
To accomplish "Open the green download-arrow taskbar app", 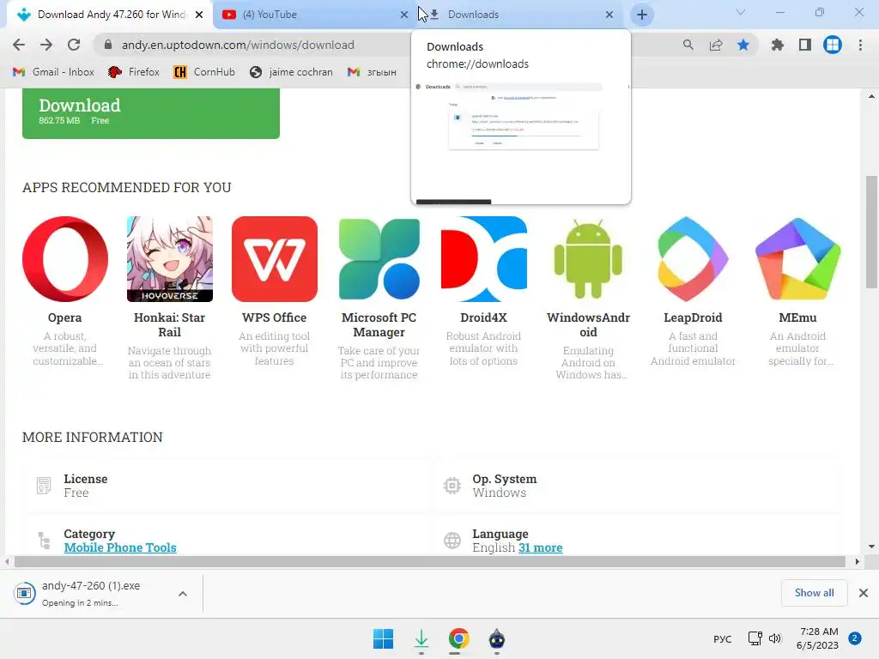I will click(421, 638).
